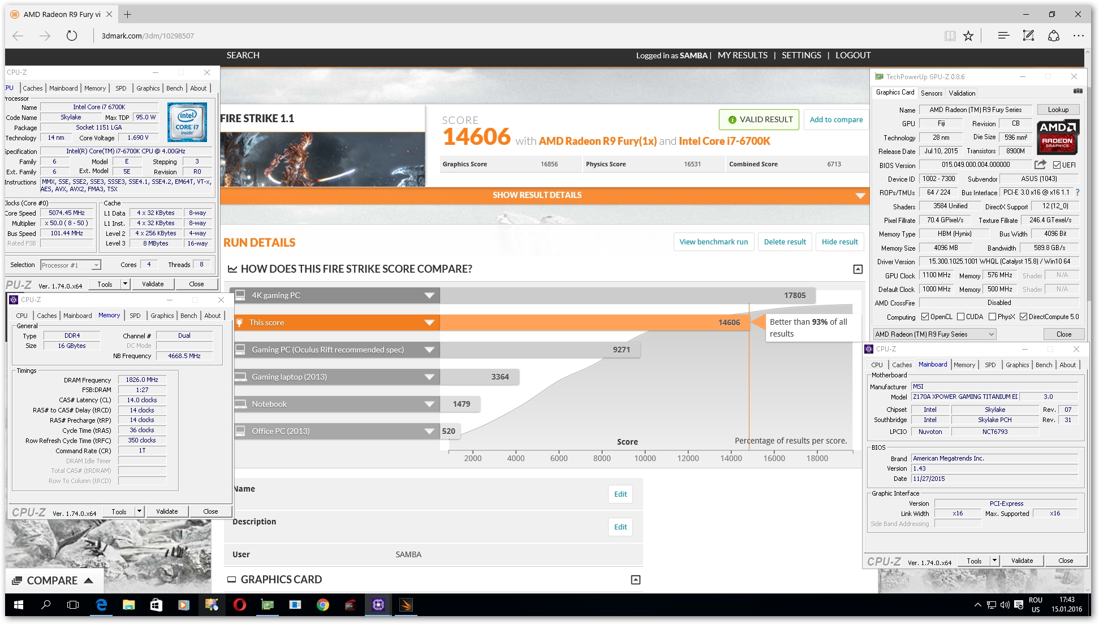This screenshot has height=624, width=1099.
Task: Click the GPU-Z screenshot camera icon
Action: 1078,91
